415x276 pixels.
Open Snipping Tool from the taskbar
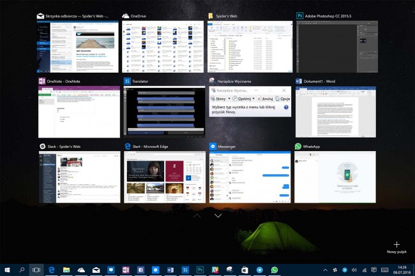229,270
